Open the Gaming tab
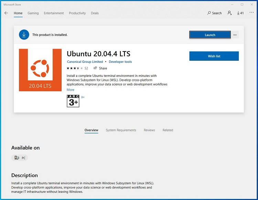The width and height of the screenshot is (258, 200). pyautogui.click(x=33, y=13)
